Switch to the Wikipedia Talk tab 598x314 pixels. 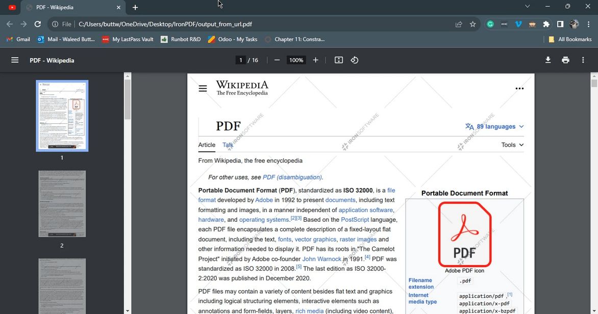click(228, 145)
